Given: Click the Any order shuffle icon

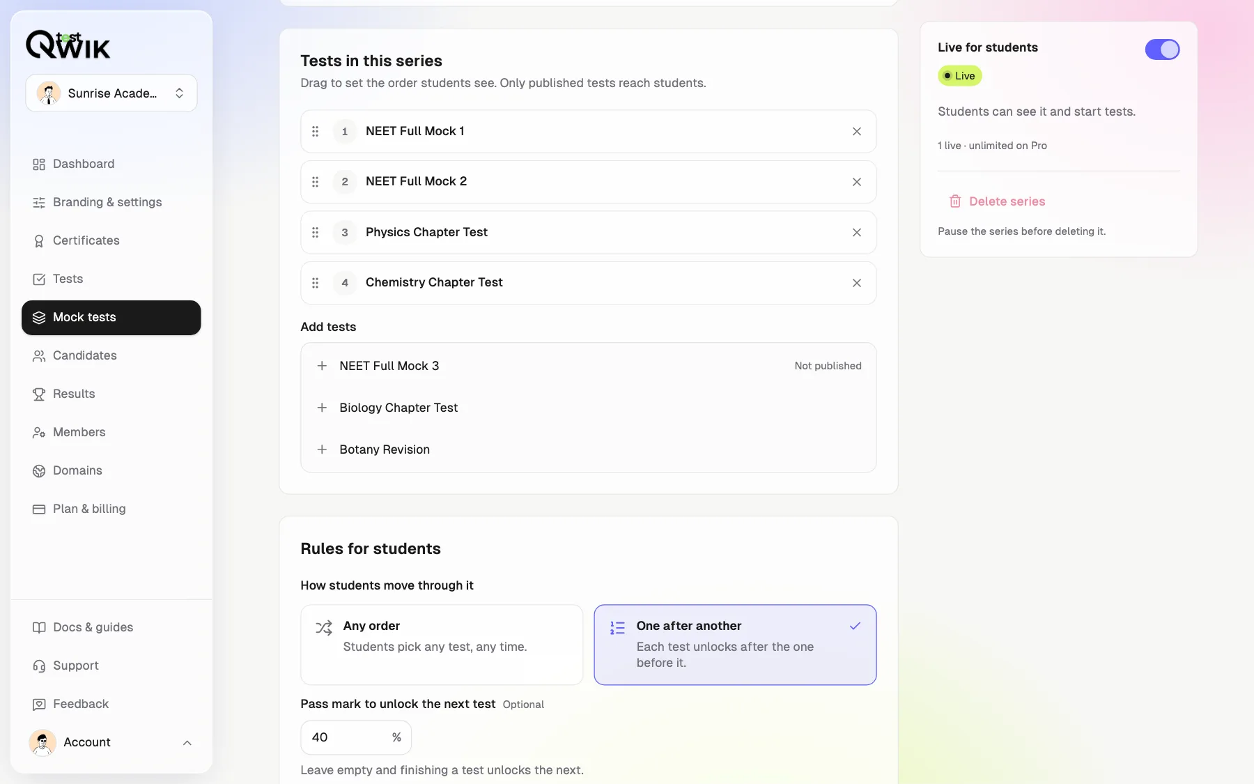Looking at the screenshot, I should pos(324,628).
